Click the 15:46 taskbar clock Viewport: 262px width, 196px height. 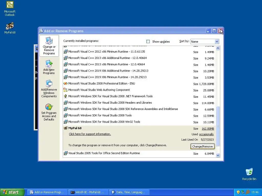coord(255,192)
